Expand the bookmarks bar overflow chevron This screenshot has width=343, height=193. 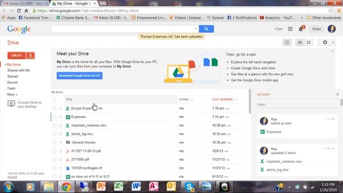[x=302, y=18]
